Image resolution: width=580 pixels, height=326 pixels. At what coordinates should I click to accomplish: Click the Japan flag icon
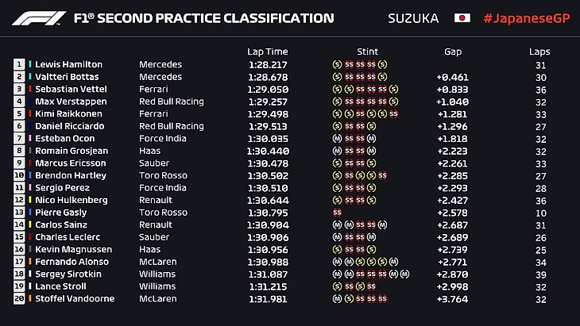point(462,17)
